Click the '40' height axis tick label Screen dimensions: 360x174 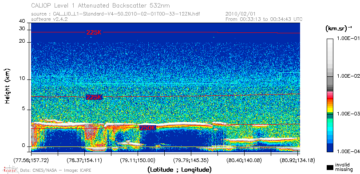(x=22, y=21)
